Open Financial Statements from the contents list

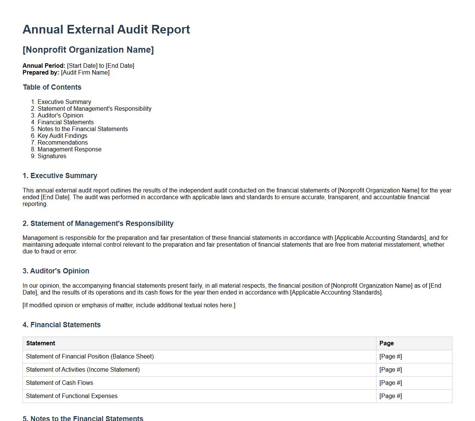pos(65,122)
